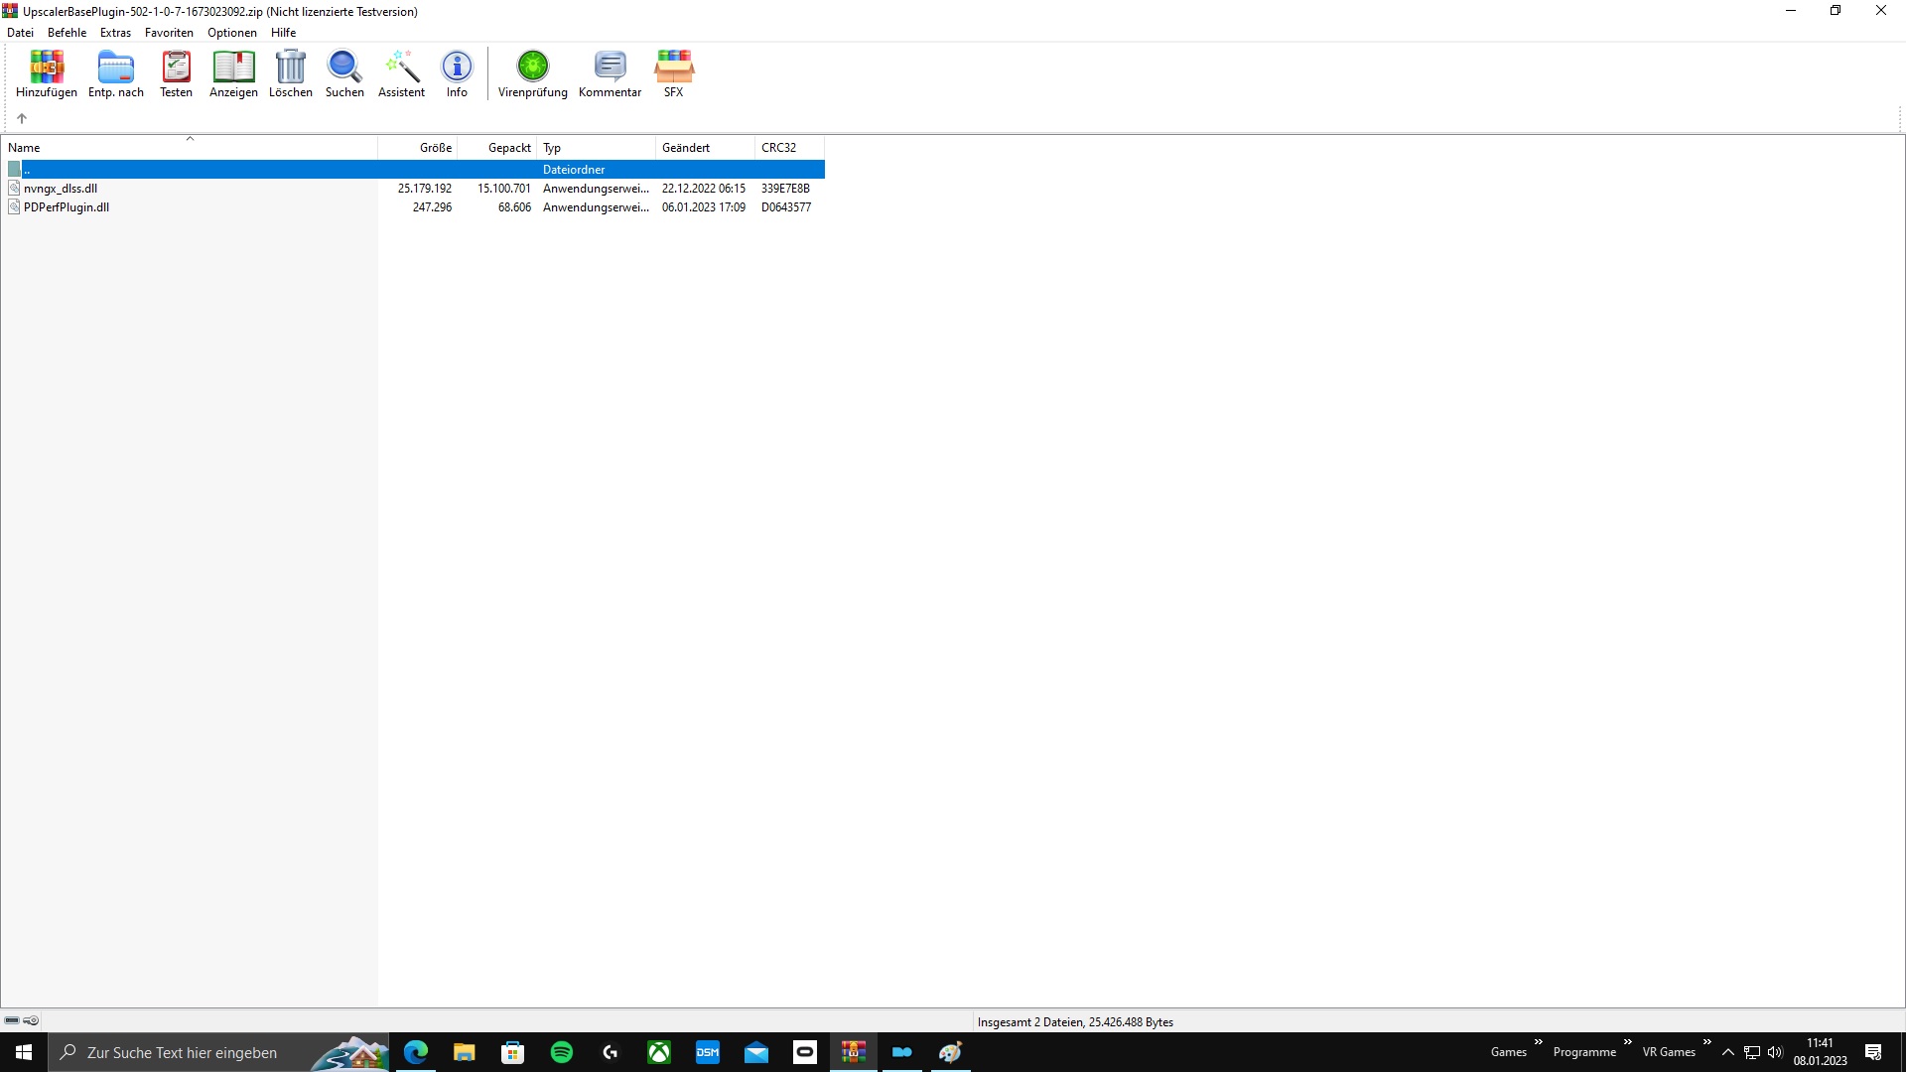Open the Kommentar toolbar icon

(610, 73)
